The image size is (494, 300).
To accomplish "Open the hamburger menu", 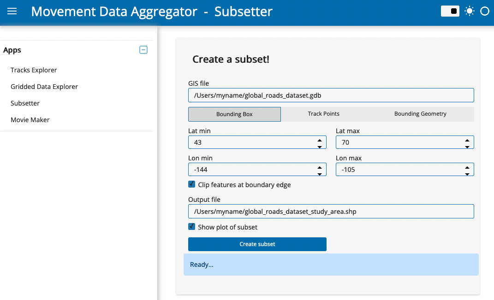I will click(12, 12).
